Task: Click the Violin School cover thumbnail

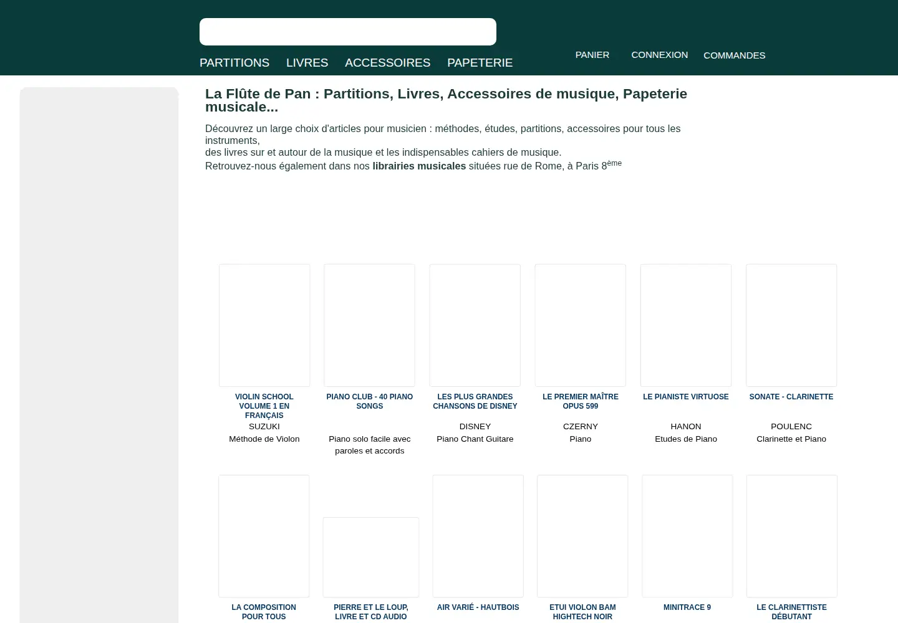Action: pos(264,325)
